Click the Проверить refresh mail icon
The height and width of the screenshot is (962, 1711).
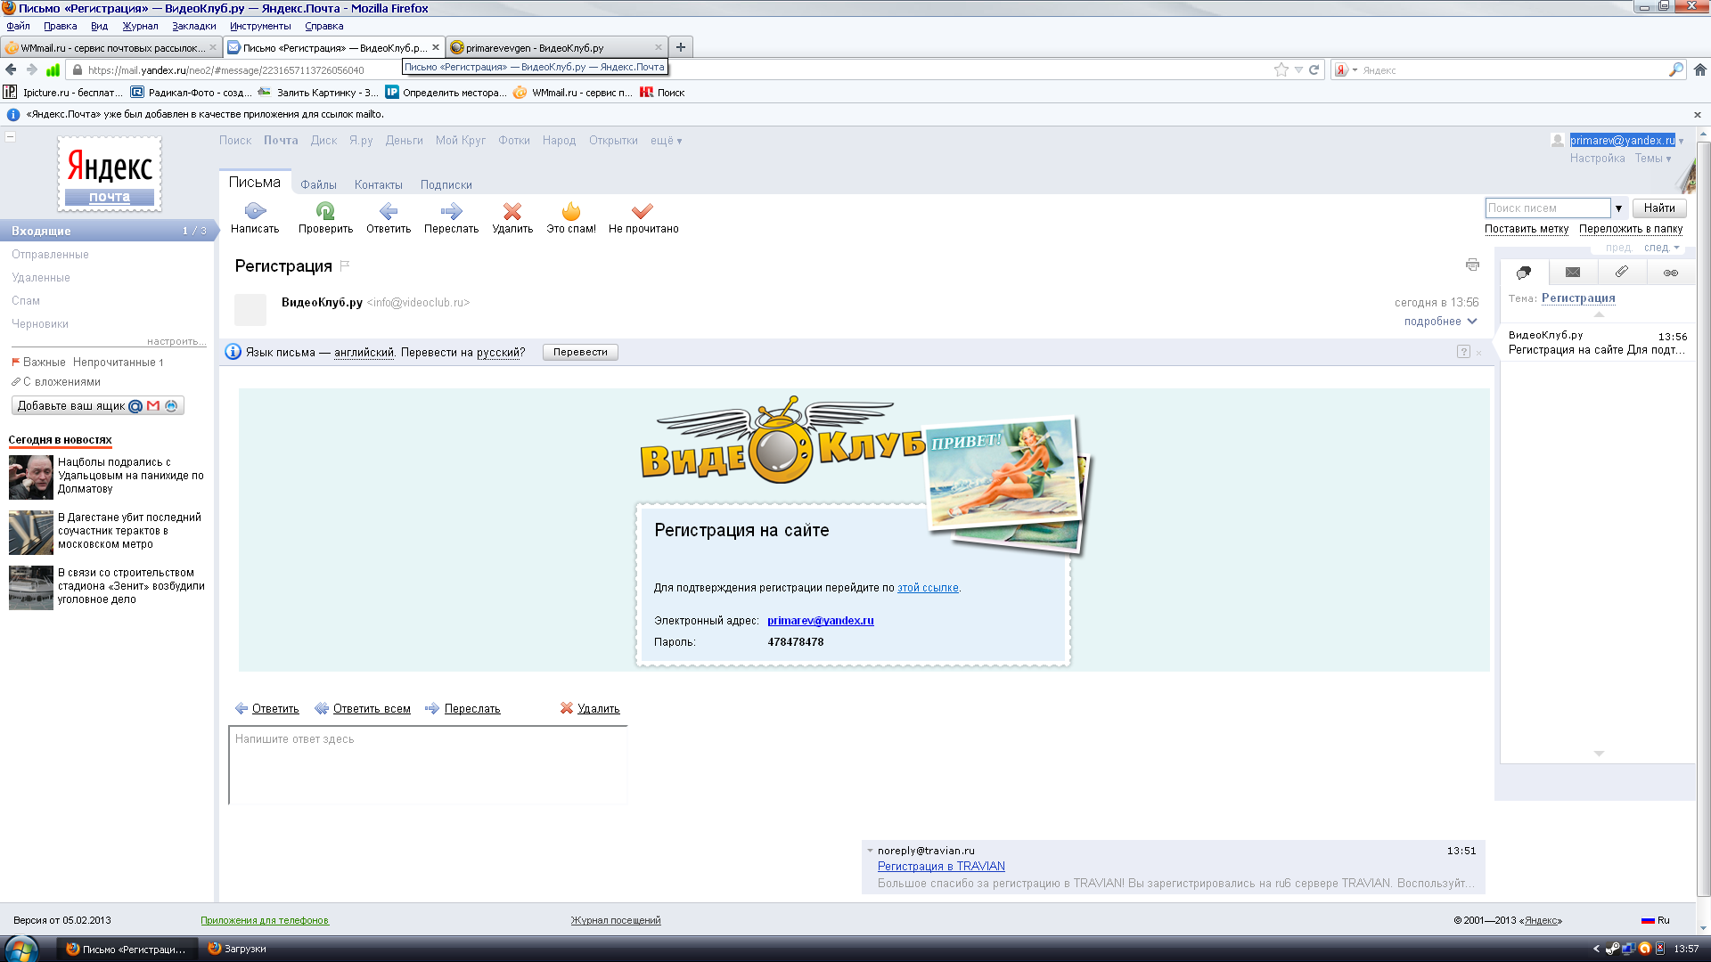pos(325,211)
